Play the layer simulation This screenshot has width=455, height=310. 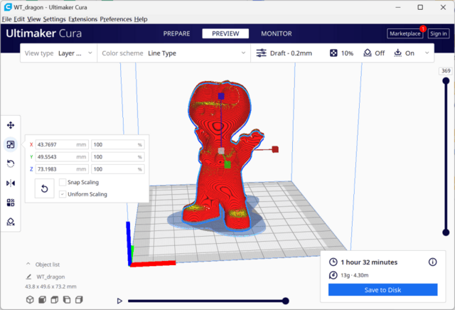(x=119, y=301)
